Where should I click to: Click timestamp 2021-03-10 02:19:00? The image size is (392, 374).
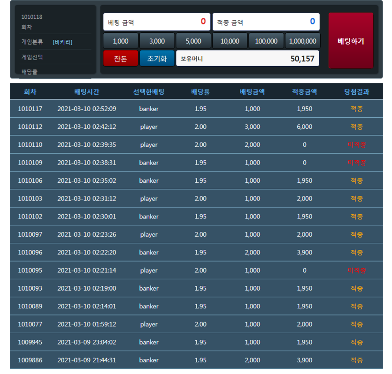[x=87, y=288]
